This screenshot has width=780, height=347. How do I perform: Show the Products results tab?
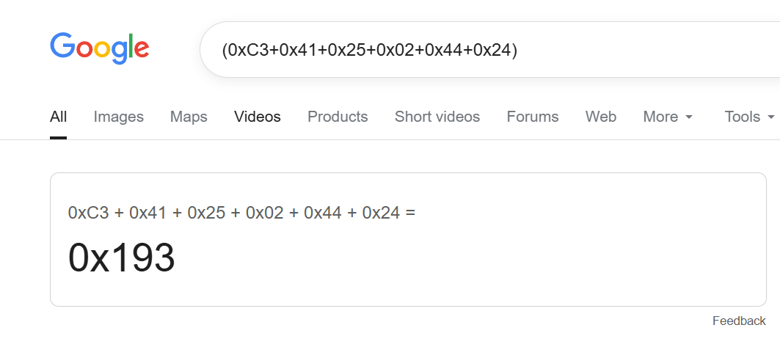[x=338, y=117]
